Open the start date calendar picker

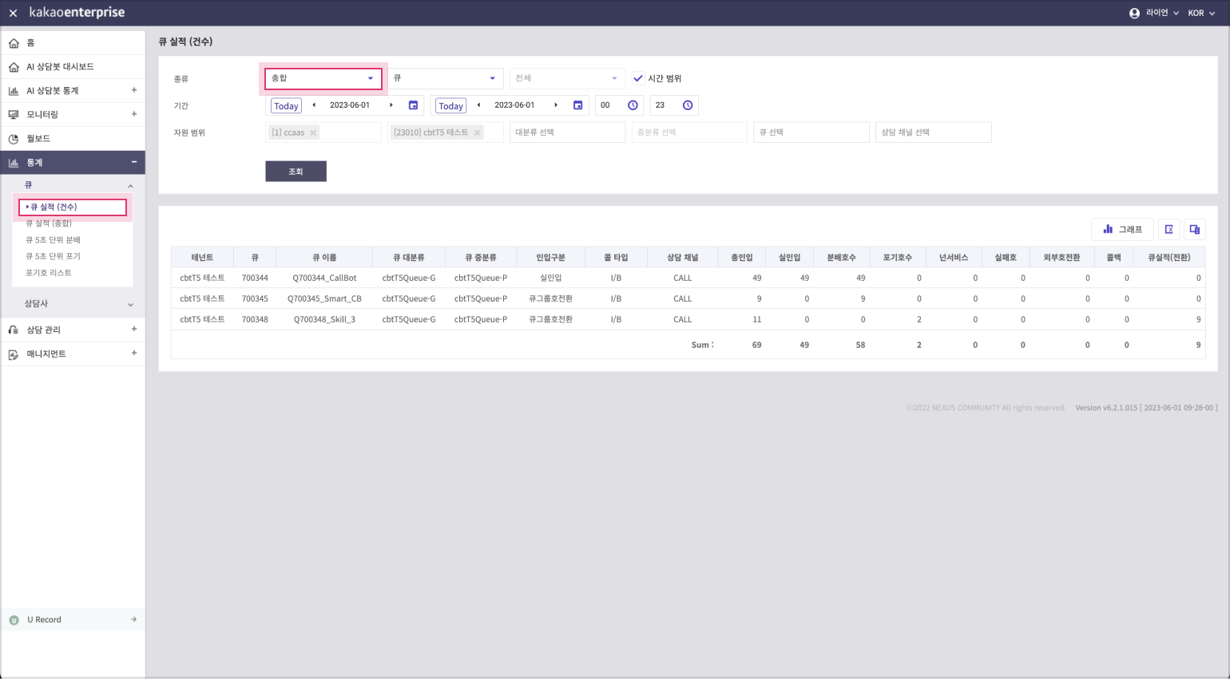(x=413, y=105)
